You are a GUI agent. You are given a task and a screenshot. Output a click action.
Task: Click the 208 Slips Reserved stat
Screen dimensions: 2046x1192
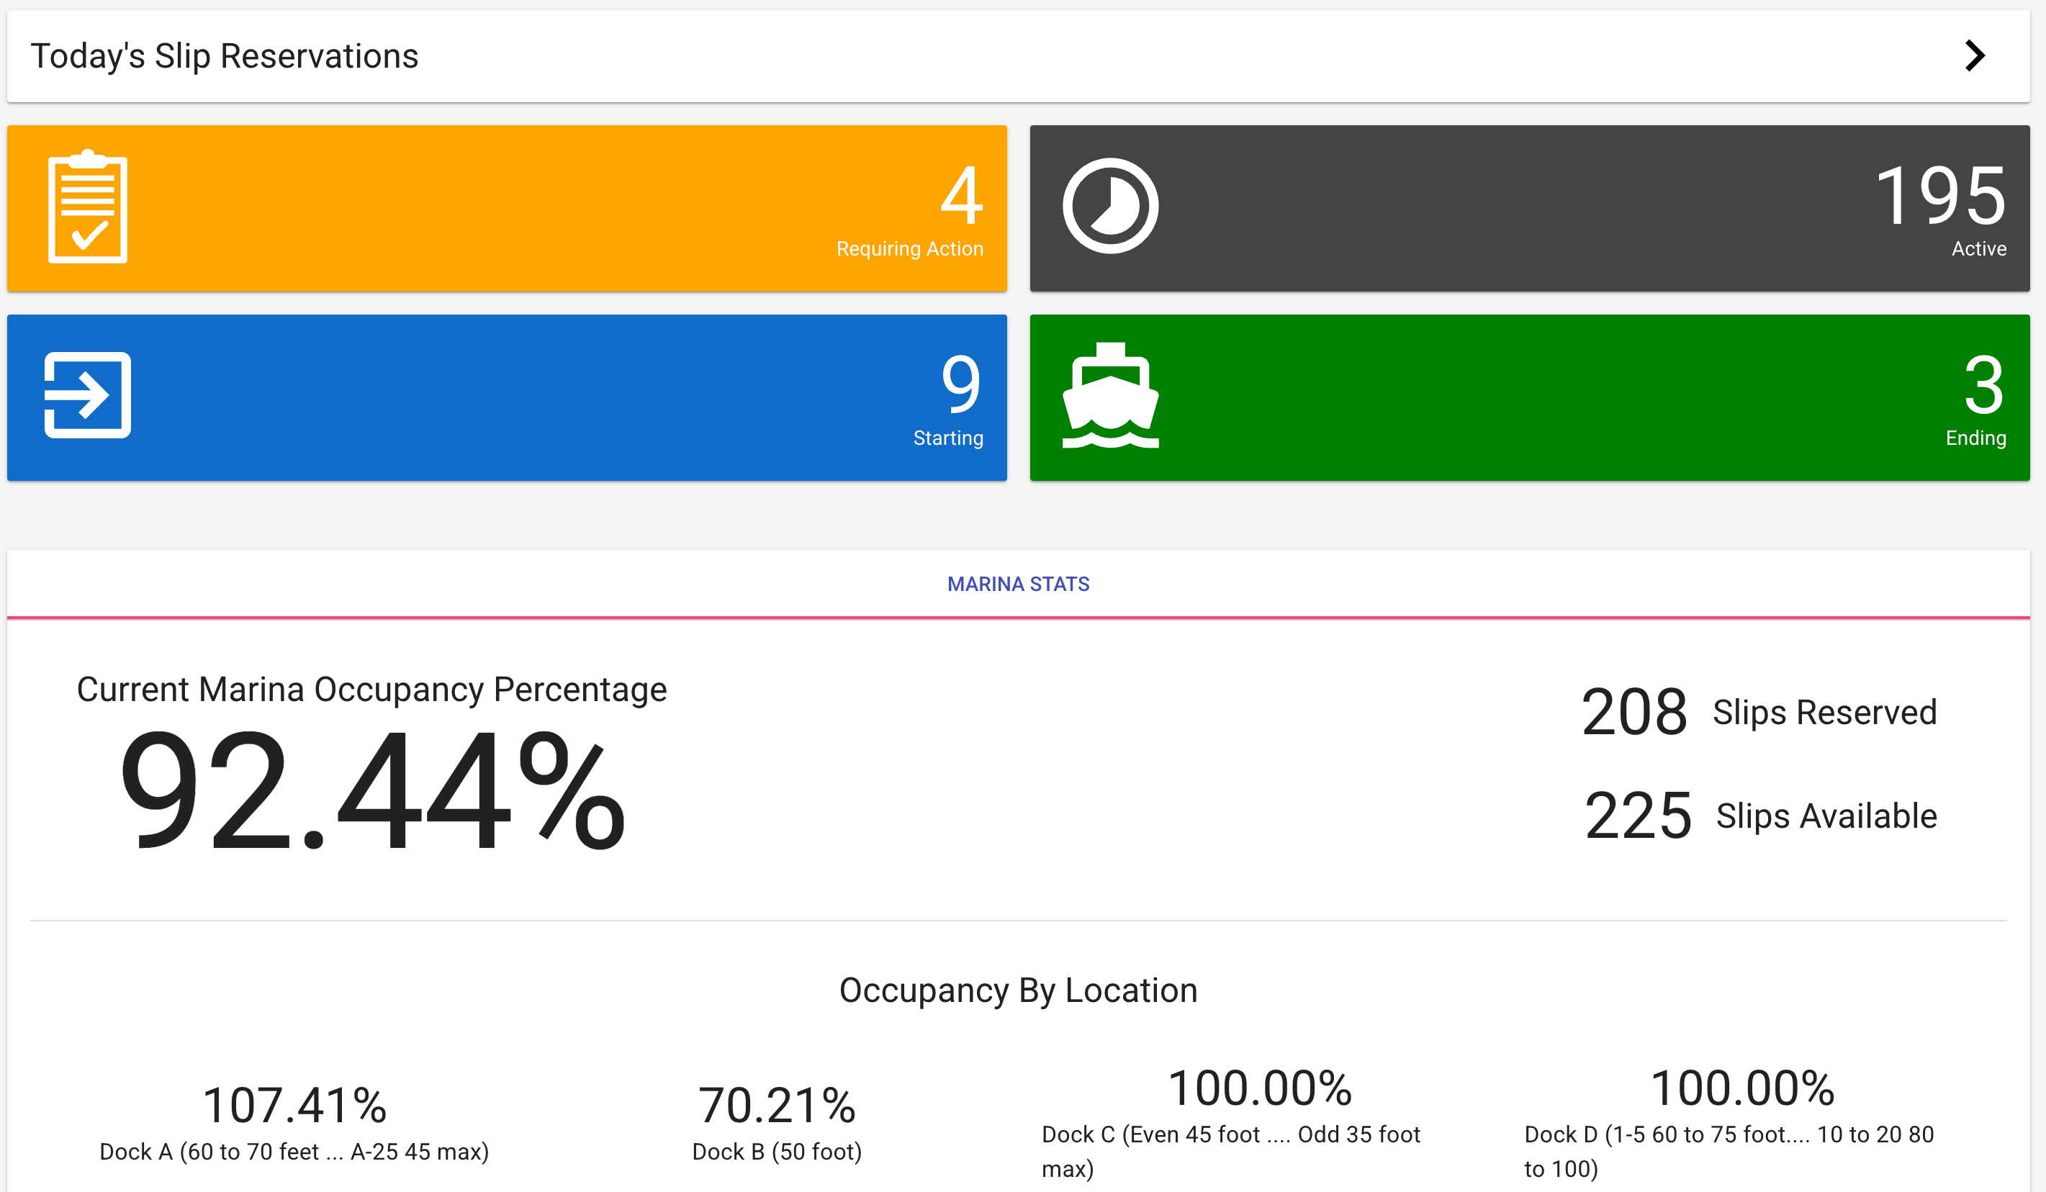(1759, 712)
